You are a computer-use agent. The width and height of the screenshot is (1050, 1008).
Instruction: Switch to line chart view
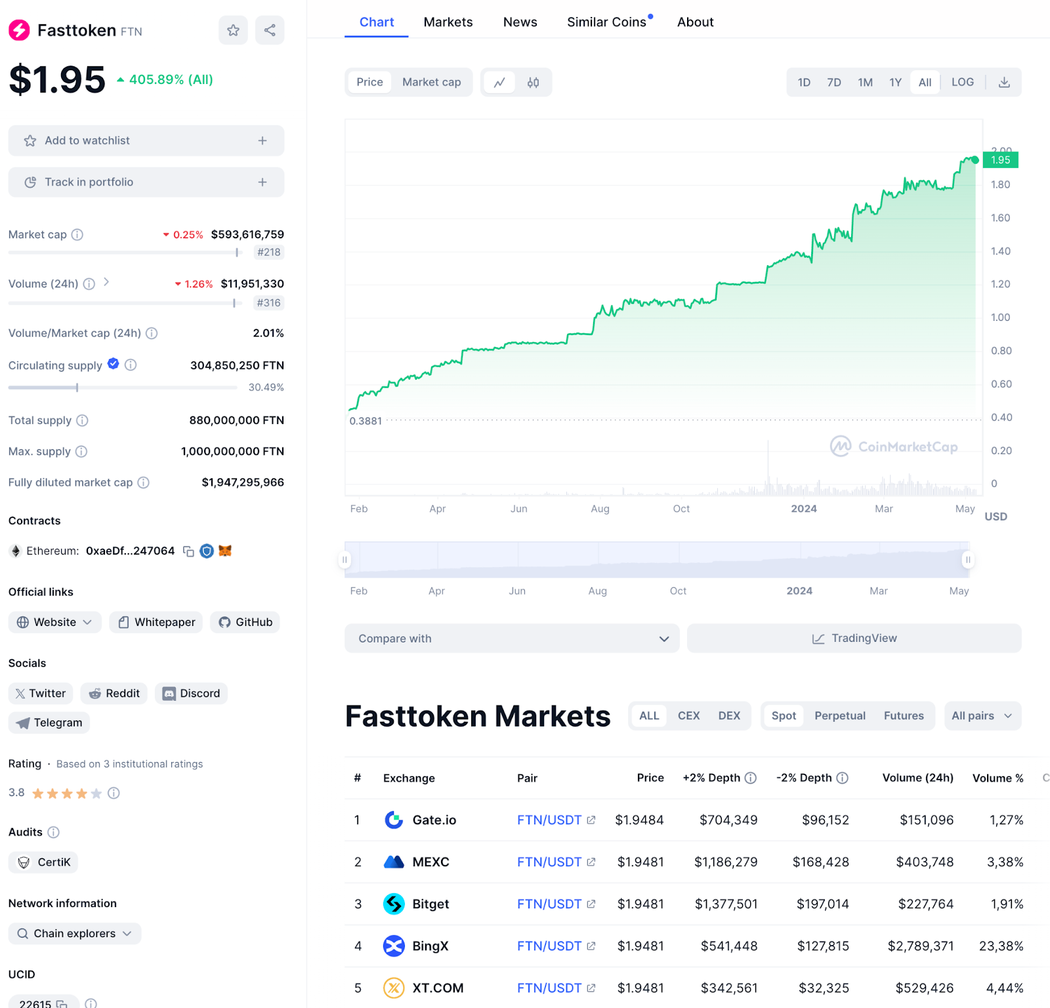pyautogui.click(x=499, y=83)
